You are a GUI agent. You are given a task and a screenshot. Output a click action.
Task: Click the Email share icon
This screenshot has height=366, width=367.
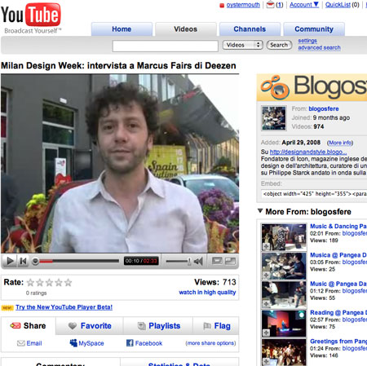tap(21, 343)
